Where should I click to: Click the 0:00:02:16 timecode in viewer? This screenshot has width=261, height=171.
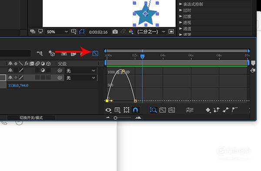(98, 32)
